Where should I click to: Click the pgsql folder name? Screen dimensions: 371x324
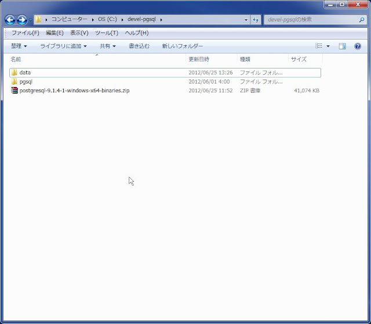coord(26,82)
